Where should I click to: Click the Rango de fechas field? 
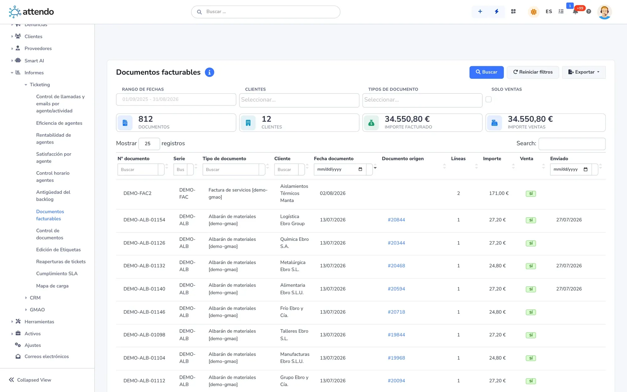pyautogui.click(x=176, y=99)
